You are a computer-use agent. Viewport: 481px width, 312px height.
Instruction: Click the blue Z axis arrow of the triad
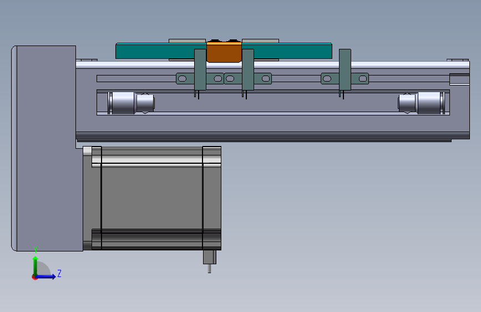click(x=46, y=276)
